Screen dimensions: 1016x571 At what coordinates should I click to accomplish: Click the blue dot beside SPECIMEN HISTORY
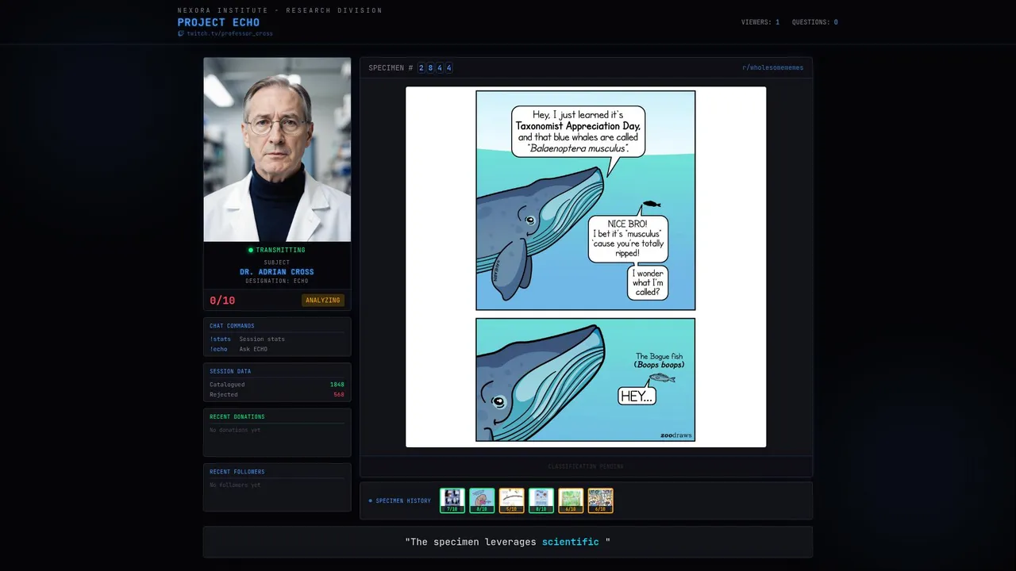coord(371,501)
